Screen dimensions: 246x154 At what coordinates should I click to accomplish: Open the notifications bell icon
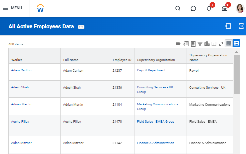tap(209, 8)
